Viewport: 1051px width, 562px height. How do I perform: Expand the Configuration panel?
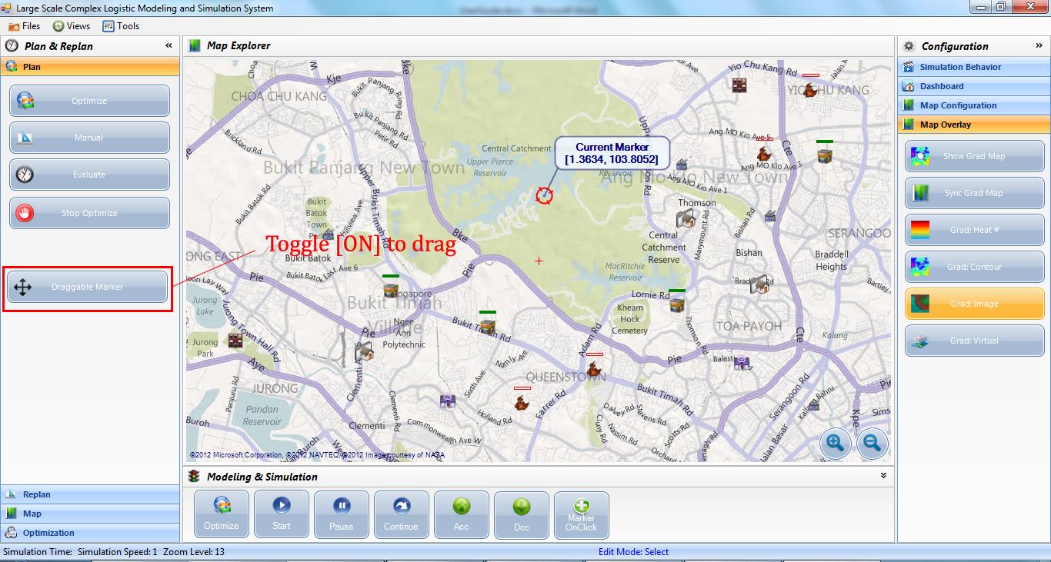(1038, 45)
